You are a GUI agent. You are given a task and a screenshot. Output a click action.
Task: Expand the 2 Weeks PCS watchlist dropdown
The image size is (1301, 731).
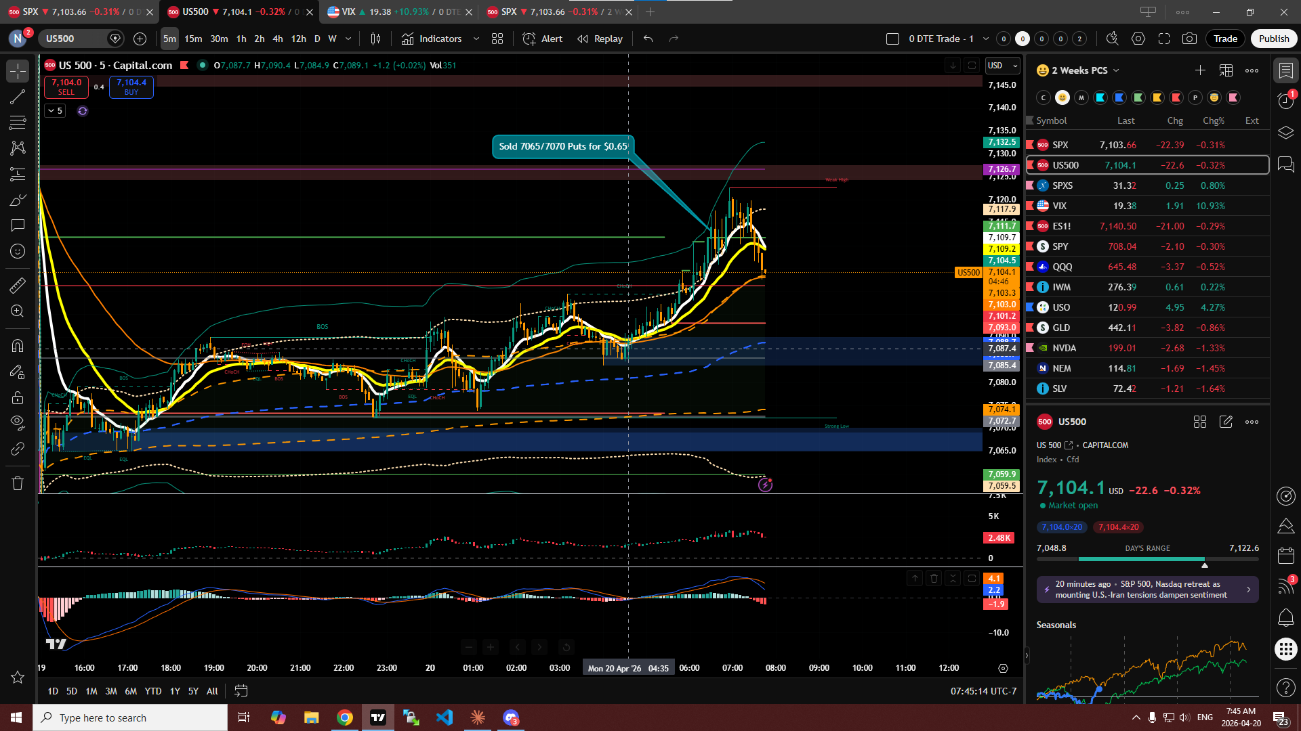pyautogui.click(x=1116, y=70)
